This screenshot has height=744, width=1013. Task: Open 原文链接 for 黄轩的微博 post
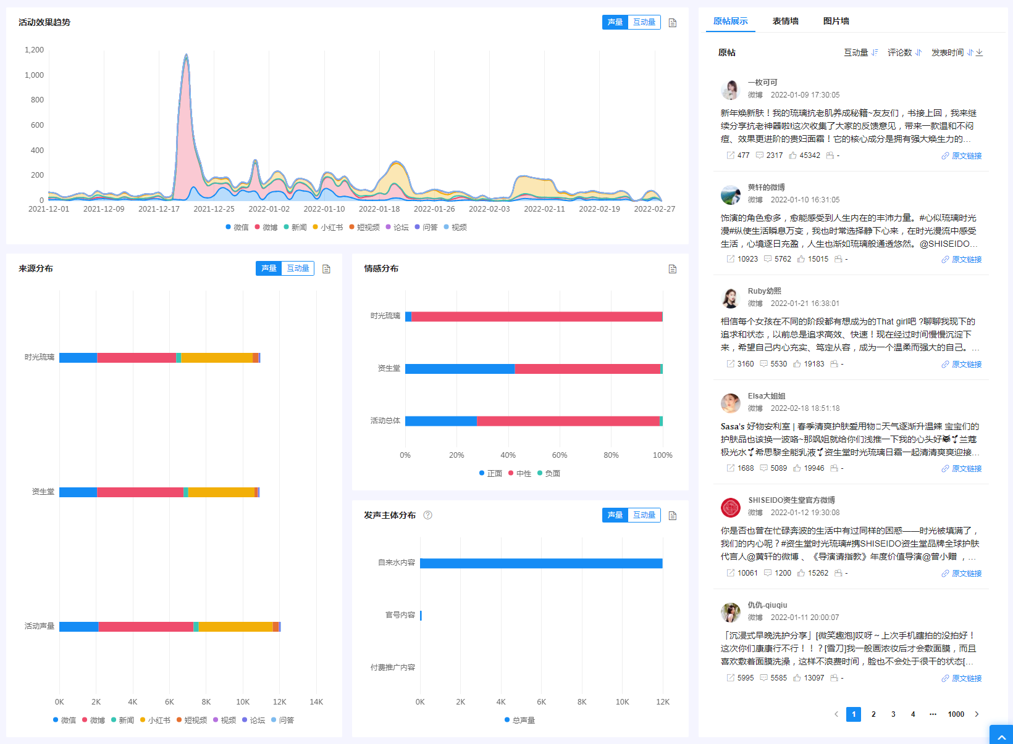962,260
